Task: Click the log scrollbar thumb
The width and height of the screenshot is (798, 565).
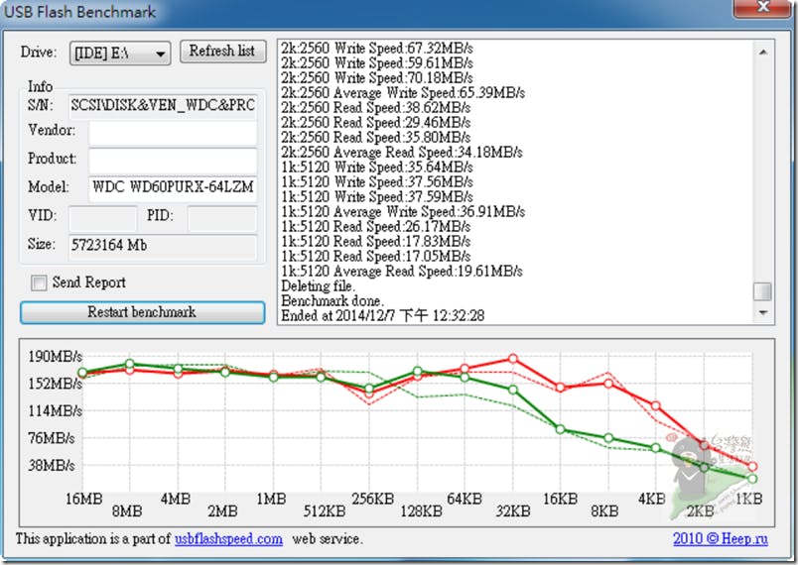Action: tap(761, 291)
